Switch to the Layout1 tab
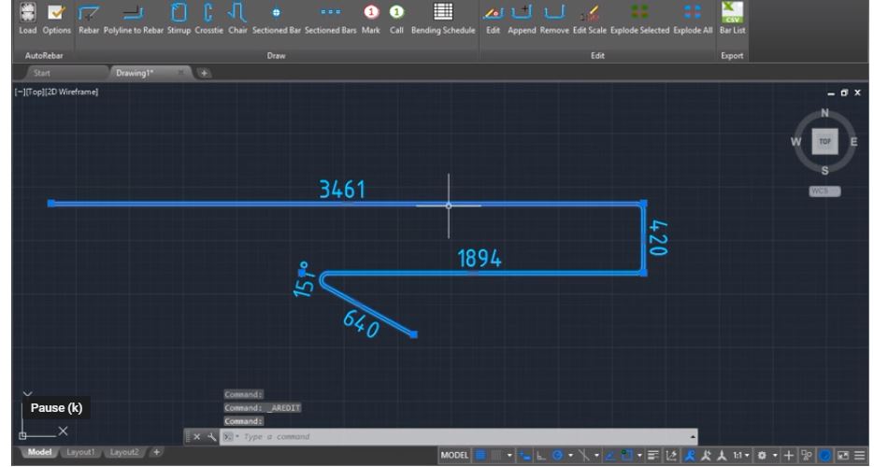Screen dimensions: 874x467 tap(80, 452)
